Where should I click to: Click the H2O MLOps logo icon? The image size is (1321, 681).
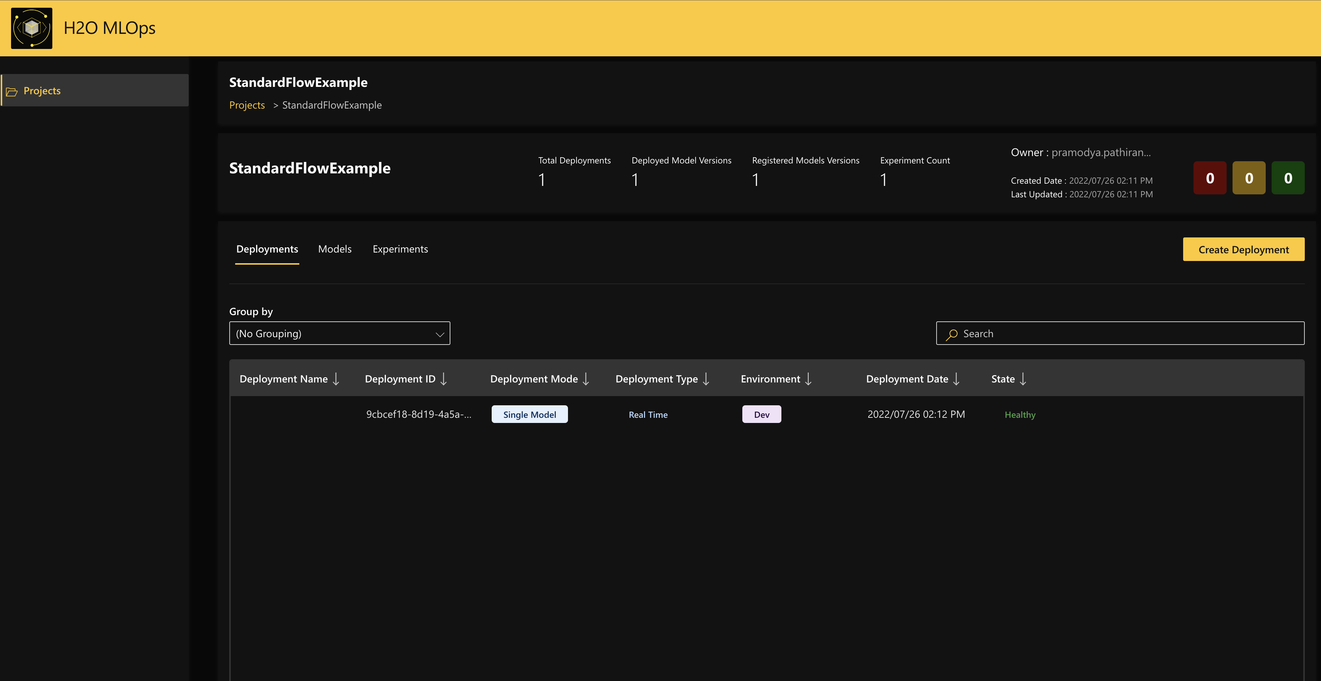click(32, 28)
